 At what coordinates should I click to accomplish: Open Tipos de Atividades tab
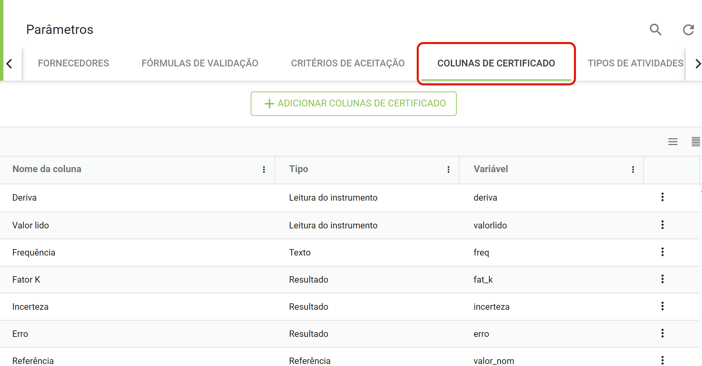pyautogui.click(x=635, y=63)
